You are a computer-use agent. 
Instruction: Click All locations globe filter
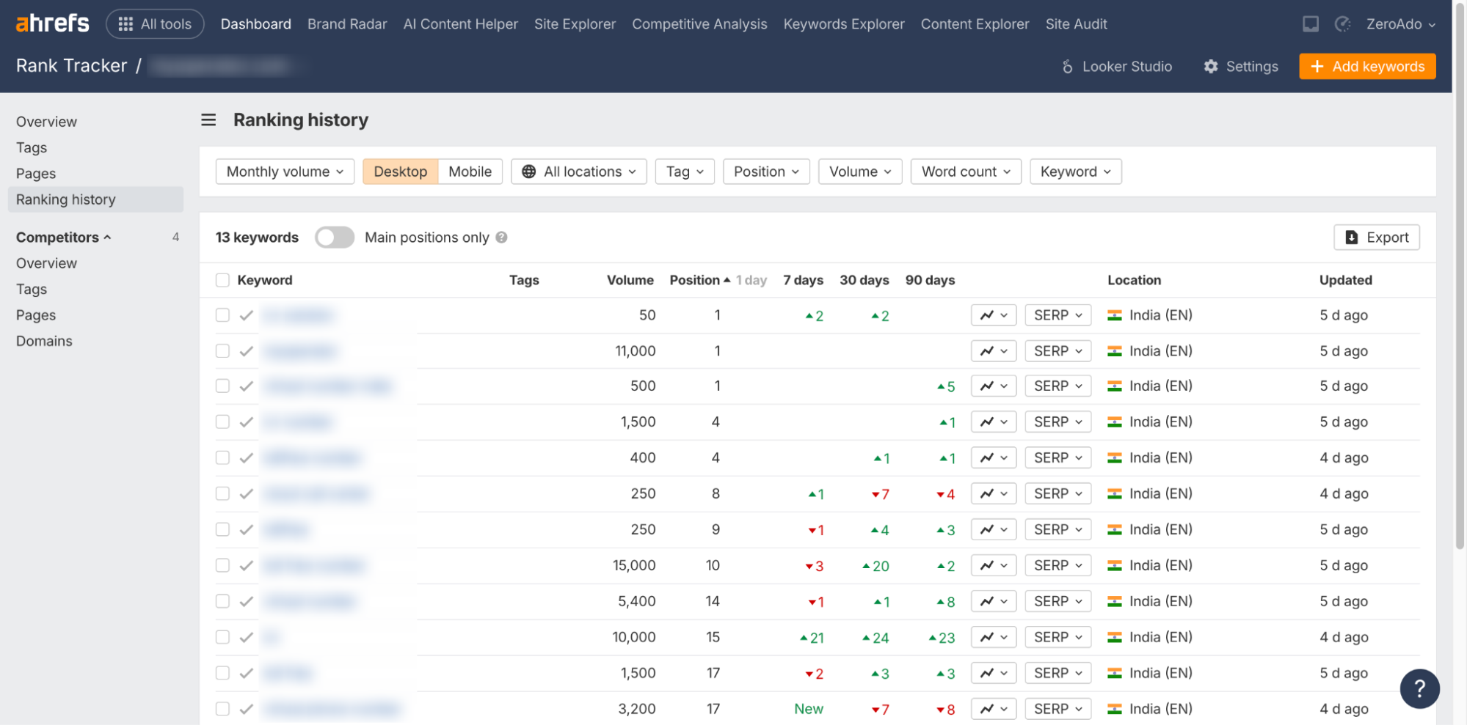[x=578, y=172]
